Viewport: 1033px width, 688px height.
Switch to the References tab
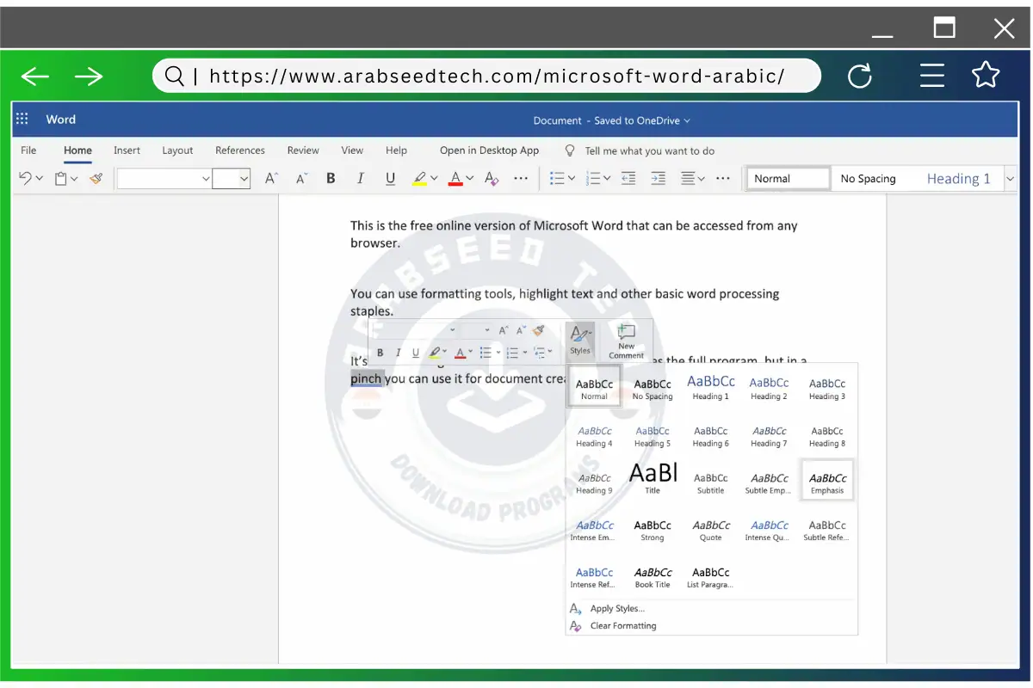click(x=240, y=150)
